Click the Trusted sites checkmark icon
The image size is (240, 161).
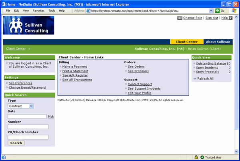[x=202, y=157]
